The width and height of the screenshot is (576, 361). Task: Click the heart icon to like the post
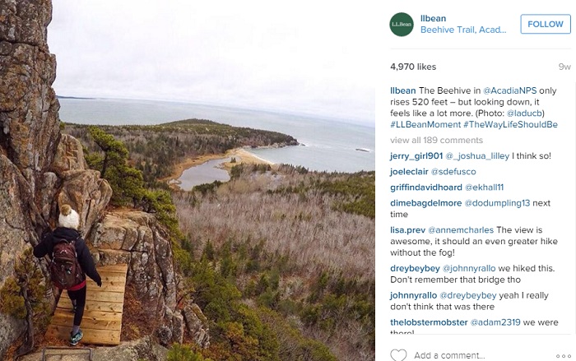click(398, 355)
